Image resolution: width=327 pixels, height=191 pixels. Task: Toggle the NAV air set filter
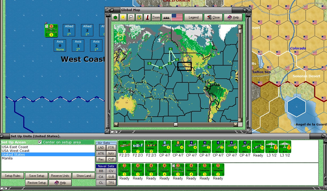111,154
